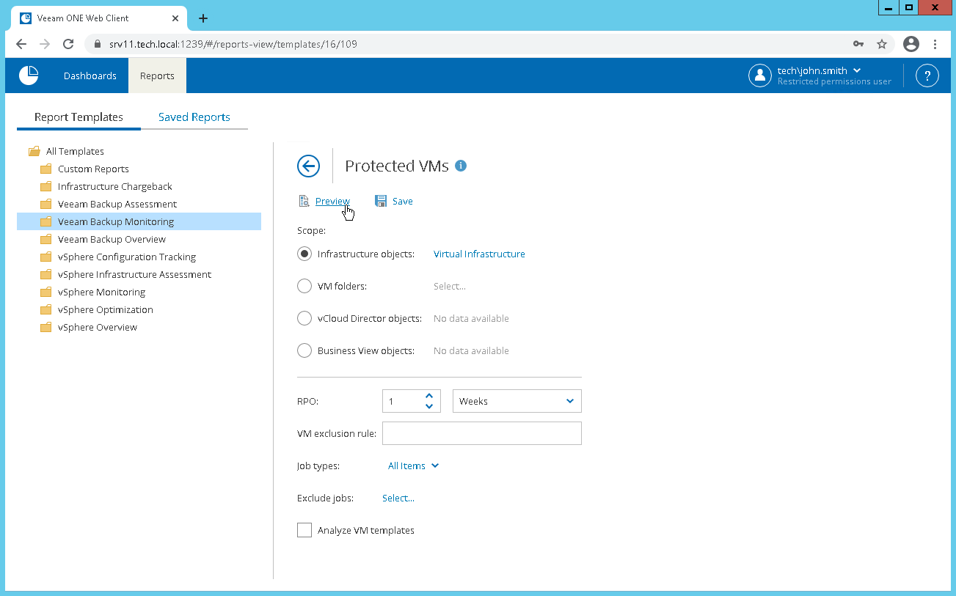Viewport: 956px width, 596px height.
Task: Select the Veeam Backup Monitoring tree item
Action: pos(139,221)
